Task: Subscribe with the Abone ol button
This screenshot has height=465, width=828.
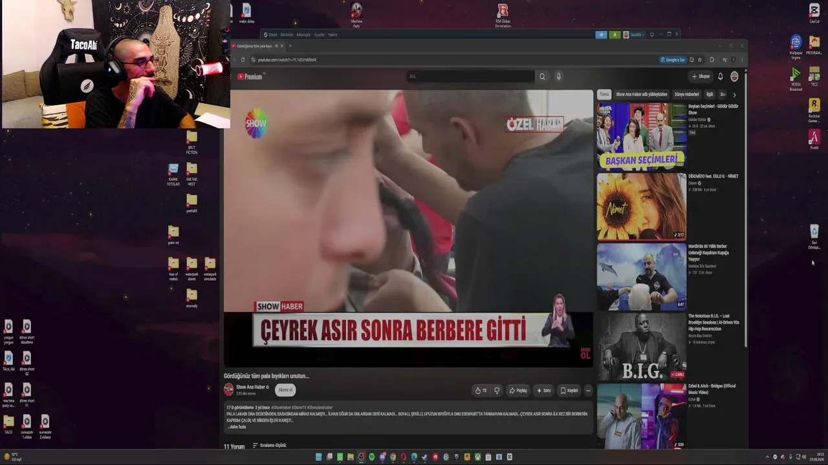Action: coord(285,390)
